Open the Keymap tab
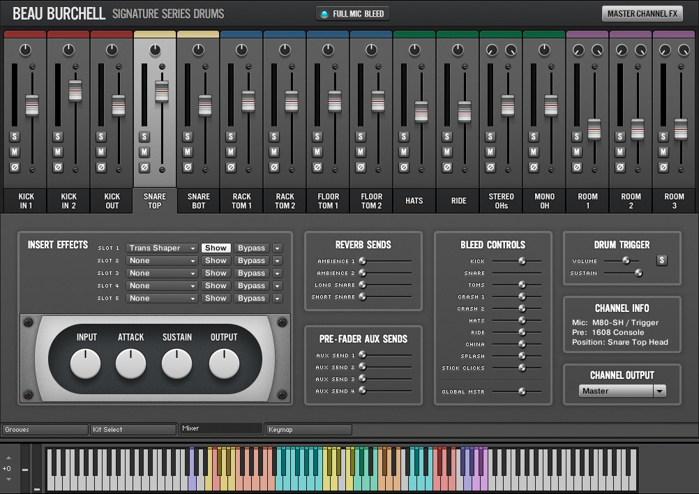Screen dimensions: 699x494 tap(308, 430)
